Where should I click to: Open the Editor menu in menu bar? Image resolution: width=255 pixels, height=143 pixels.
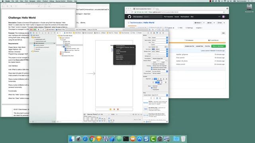coord(39,1)
